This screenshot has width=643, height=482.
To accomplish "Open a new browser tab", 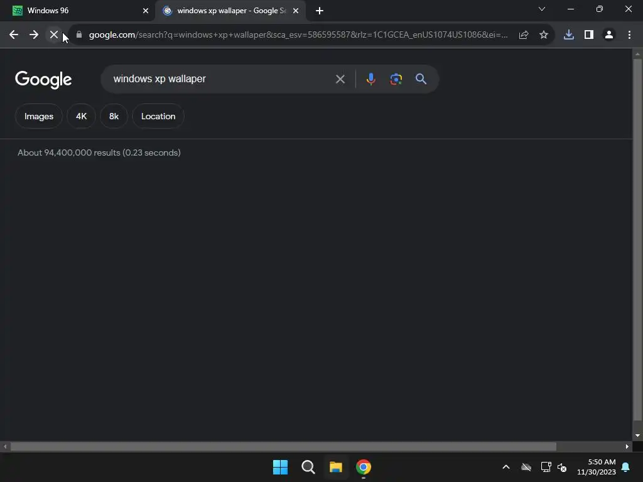I will [320, 11].
